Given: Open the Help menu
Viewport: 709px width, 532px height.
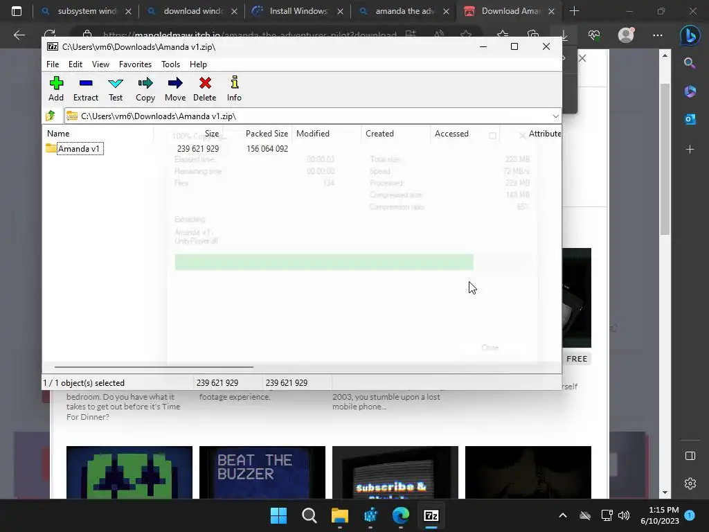Looking at the screenshot, I should coord(198,64).
